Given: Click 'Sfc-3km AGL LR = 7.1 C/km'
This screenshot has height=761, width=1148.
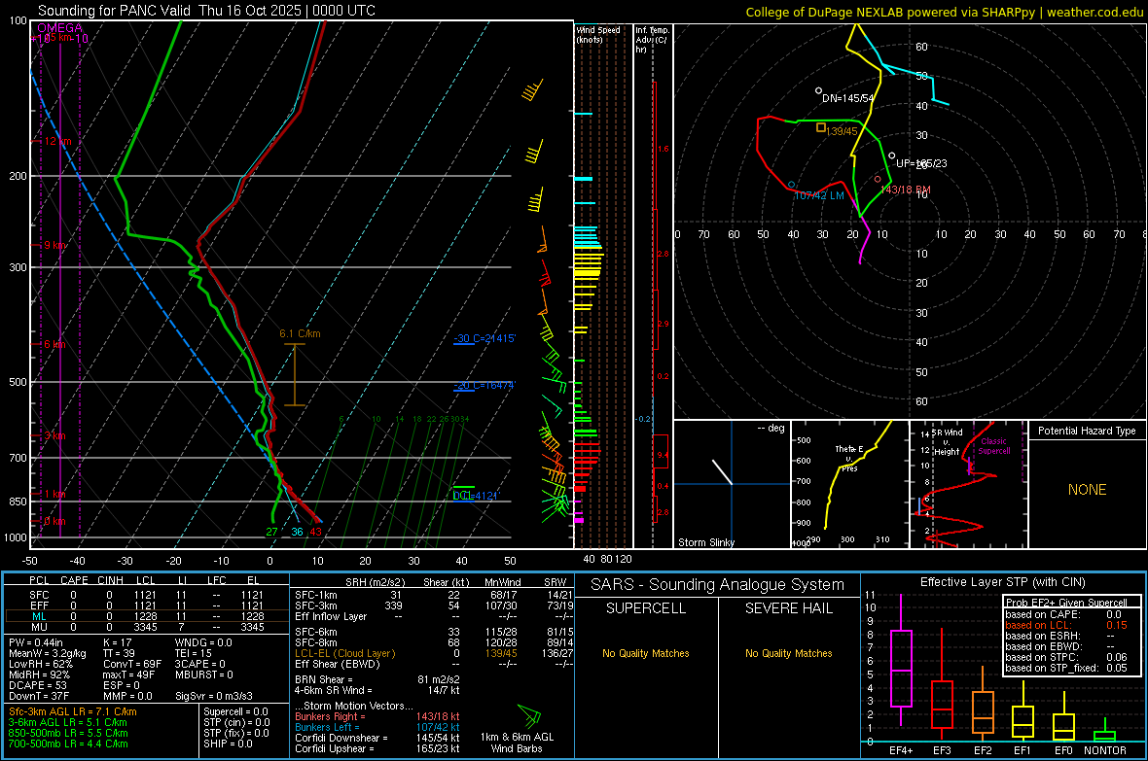Looking at the screenshot, I should click(x=73, y=711).
